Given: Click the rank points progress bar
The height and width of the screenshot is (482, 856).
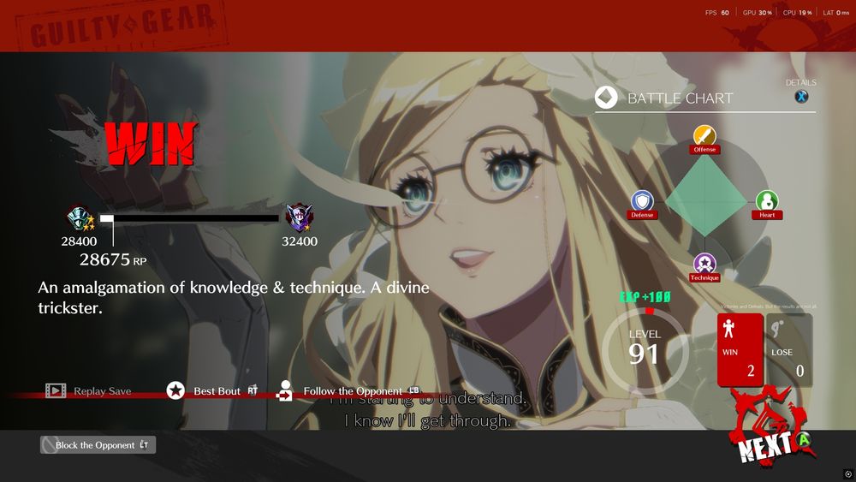Looking at the screenshot, I should pyautogui.click(x=189, y=218).
